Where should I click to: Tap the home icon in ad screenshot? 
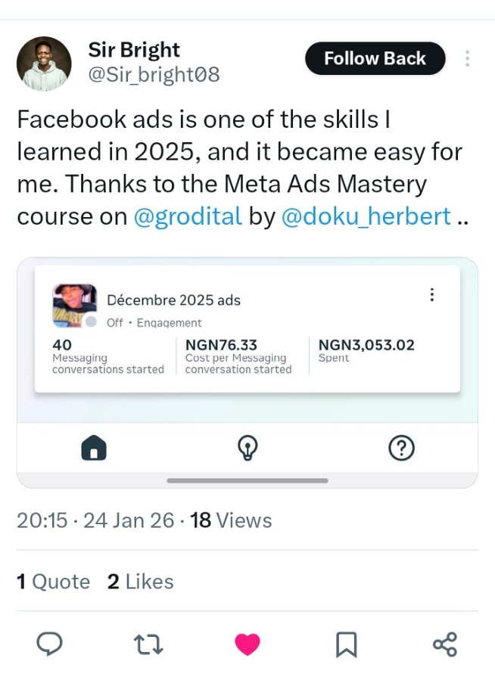(x=94, y=449)
